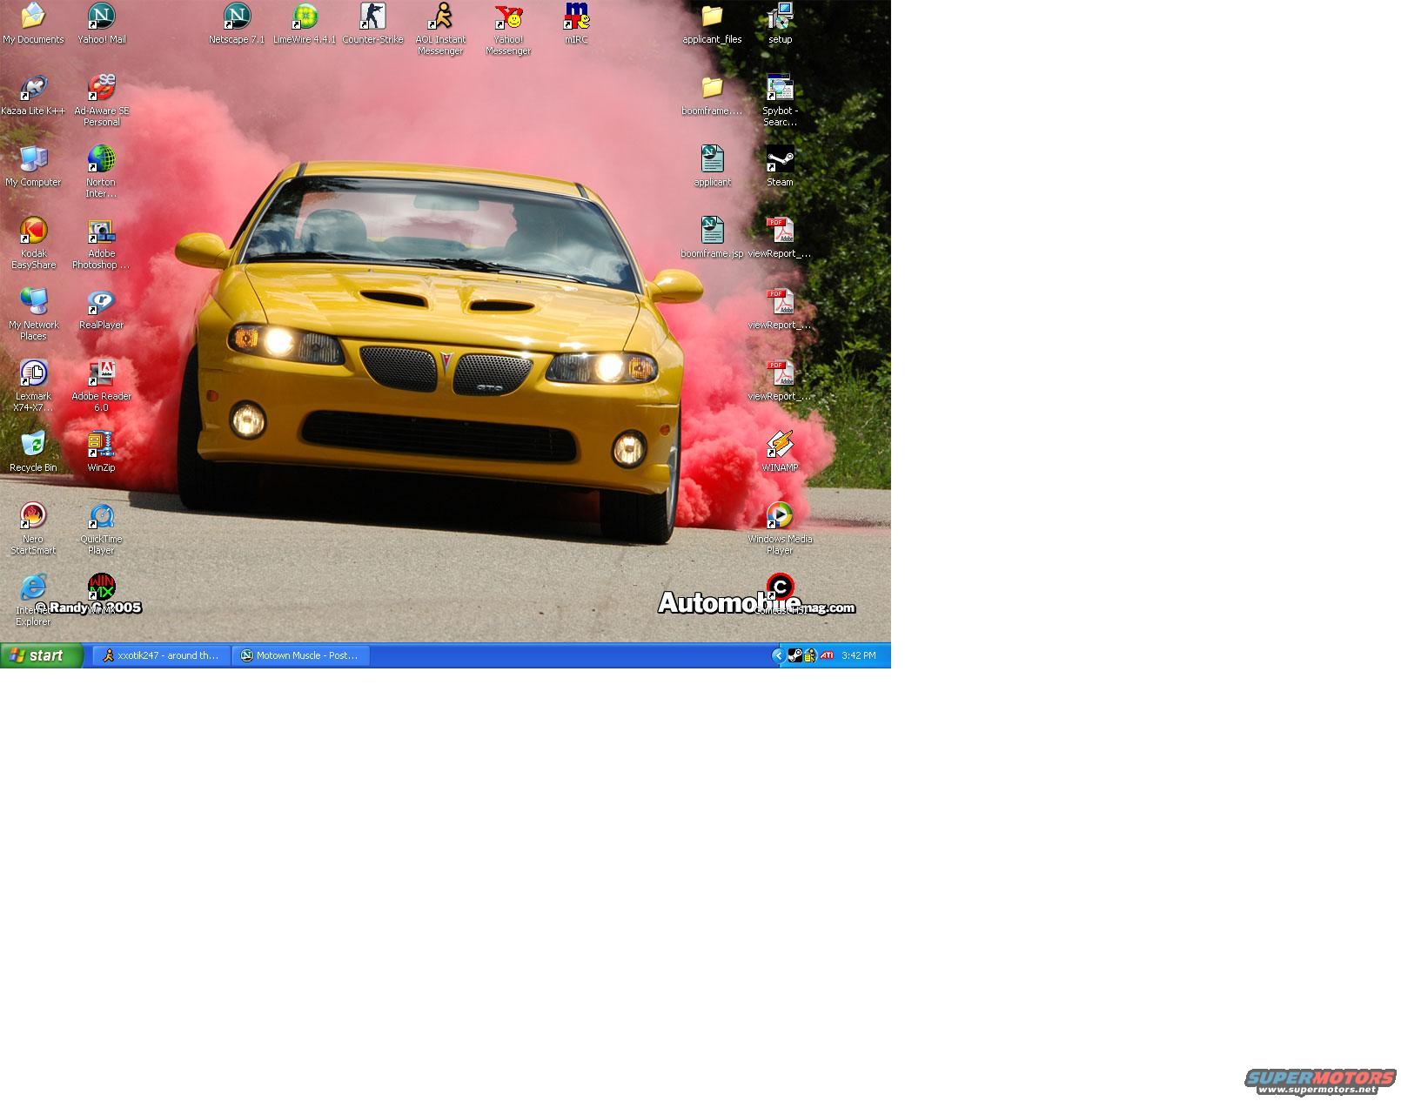Select the RealPlayer shortcut

(x=101, y=309)
